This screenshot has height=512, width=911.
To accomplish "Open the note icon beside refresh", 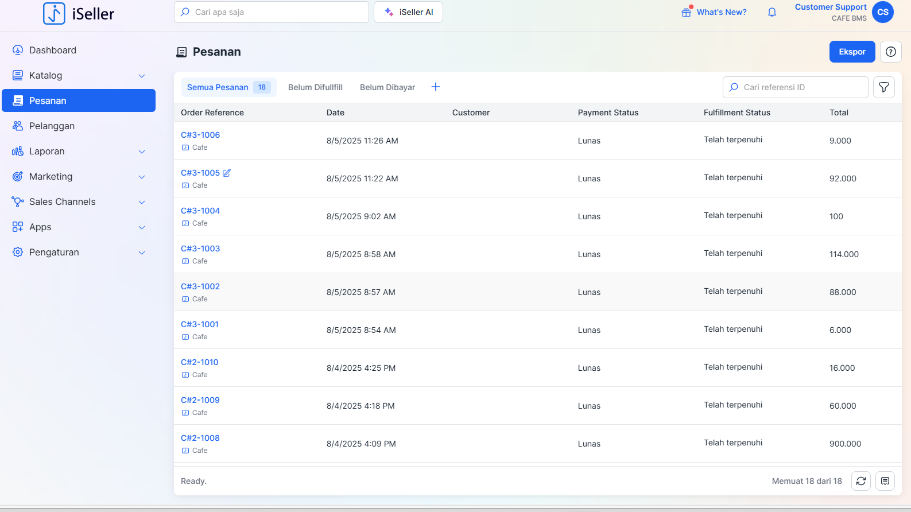I will point(885,481).
